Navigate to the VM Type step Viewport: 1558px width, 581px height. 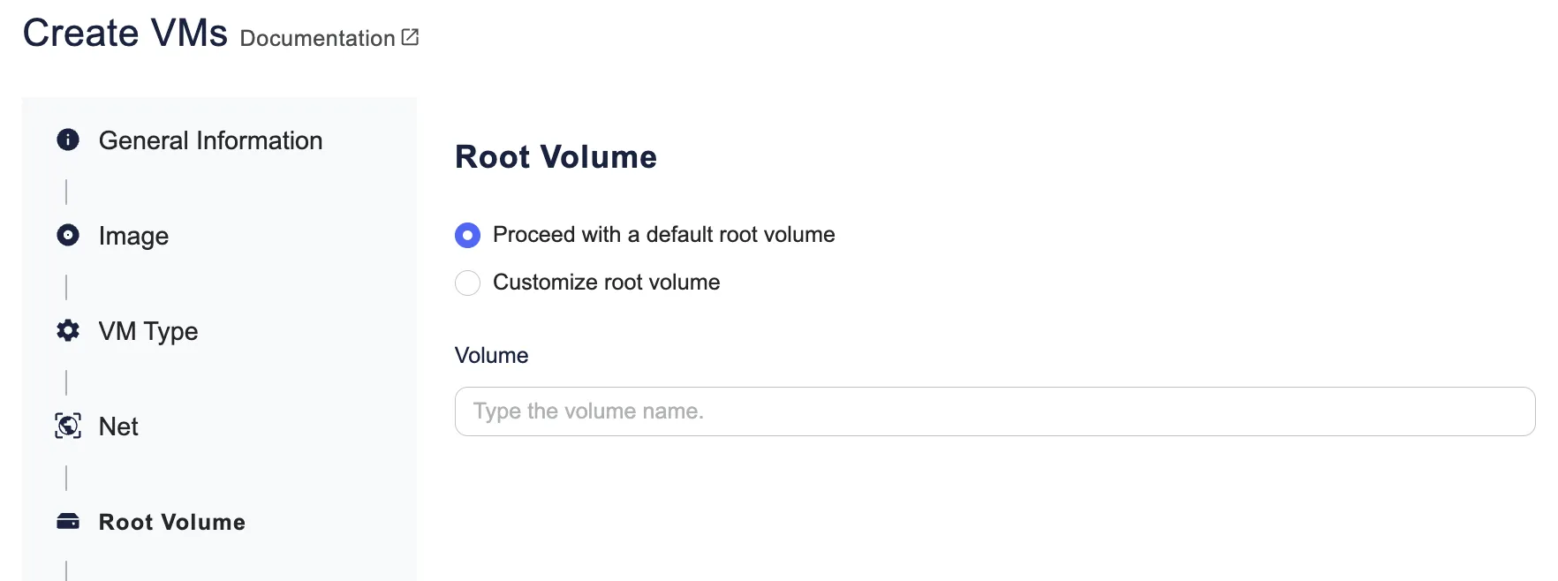point(147,330)
